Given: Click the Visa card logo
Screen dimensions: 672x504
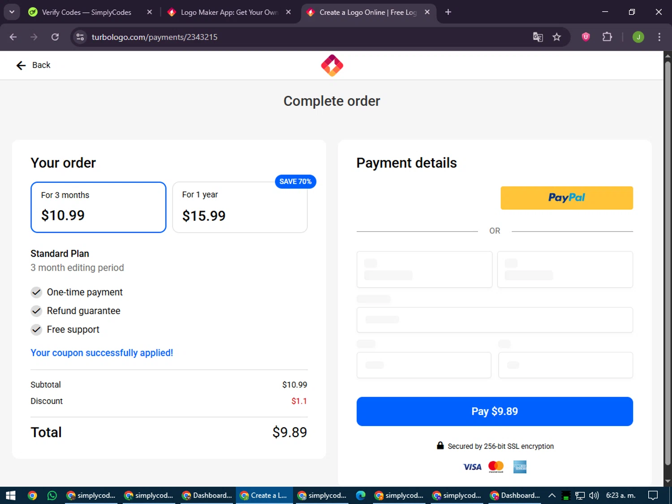Looking at the screenshot, I should point(472,467).
